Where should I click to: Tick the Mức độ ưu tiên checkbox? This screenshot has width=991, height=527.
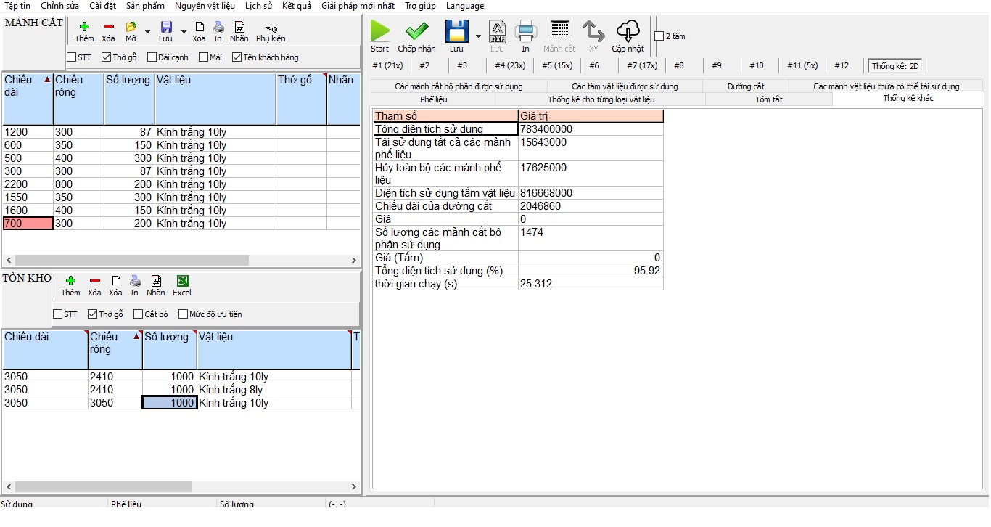click(x=183, y=314)
